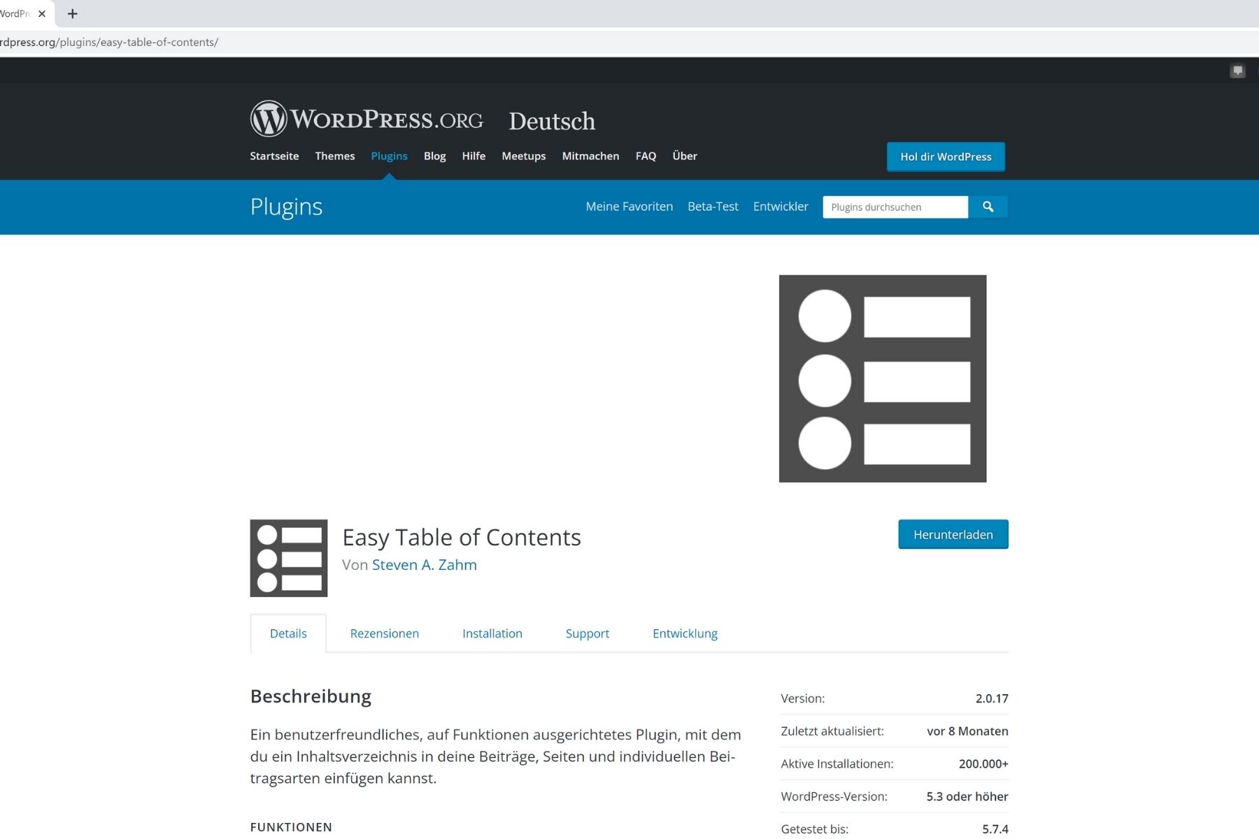Open the FAQ menu item

click(x=646, y=156)
